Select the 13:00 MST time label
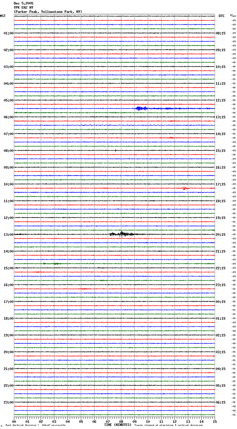 pos(9,235)
